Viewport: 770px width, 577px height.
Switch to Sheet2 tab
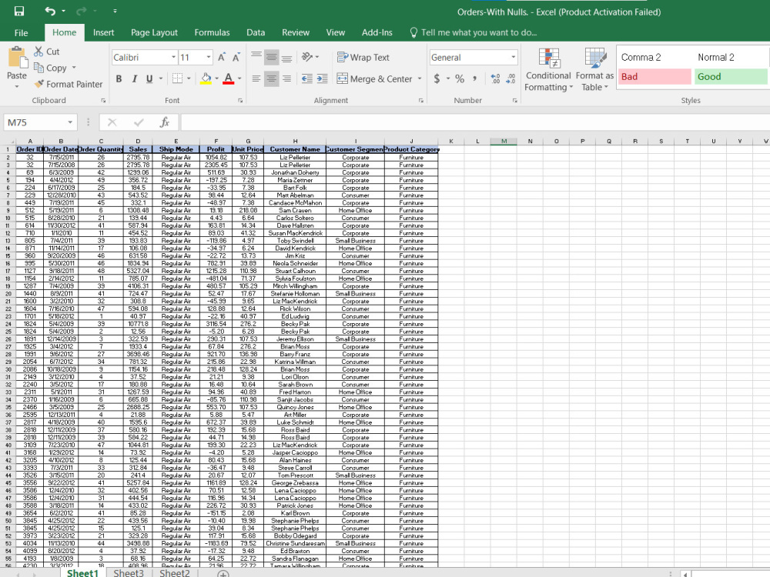175,572
